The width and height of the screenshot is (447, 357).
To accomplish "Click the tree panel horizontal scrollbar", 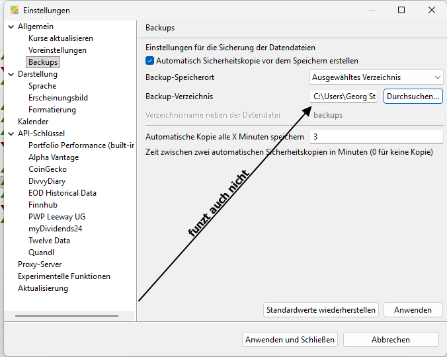I will (67, 316).
